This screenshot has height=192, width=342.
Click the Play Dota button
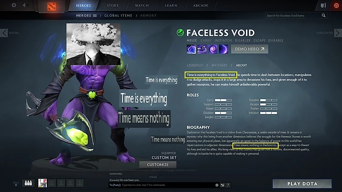click(302, 184)
